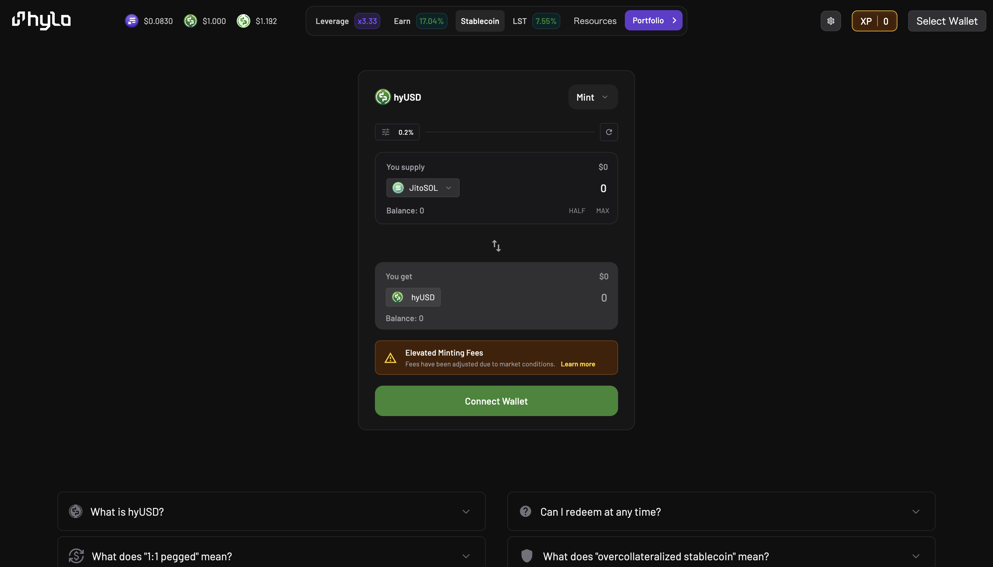Expand the "What is hyUSD?" question
This screenshot has height=567, width=993.
point(272,511)
